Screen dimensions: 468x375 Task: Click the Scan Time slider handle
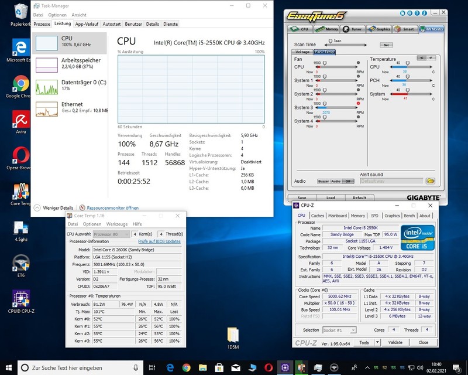(330, 41)
